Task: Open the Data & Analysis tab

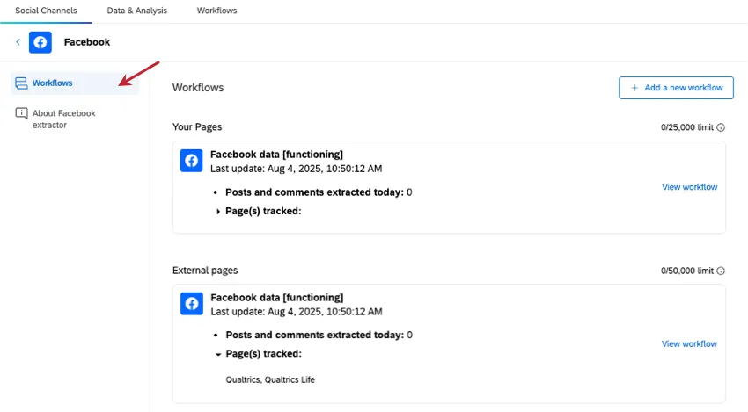Action: point(136,11)
